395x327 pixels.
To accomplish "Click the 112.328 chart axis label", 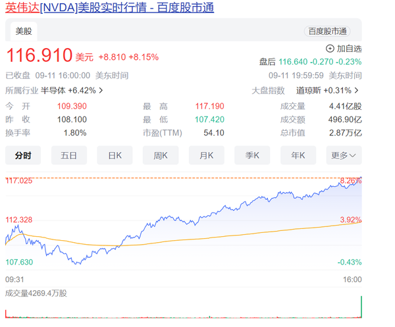I will (19, 220).
